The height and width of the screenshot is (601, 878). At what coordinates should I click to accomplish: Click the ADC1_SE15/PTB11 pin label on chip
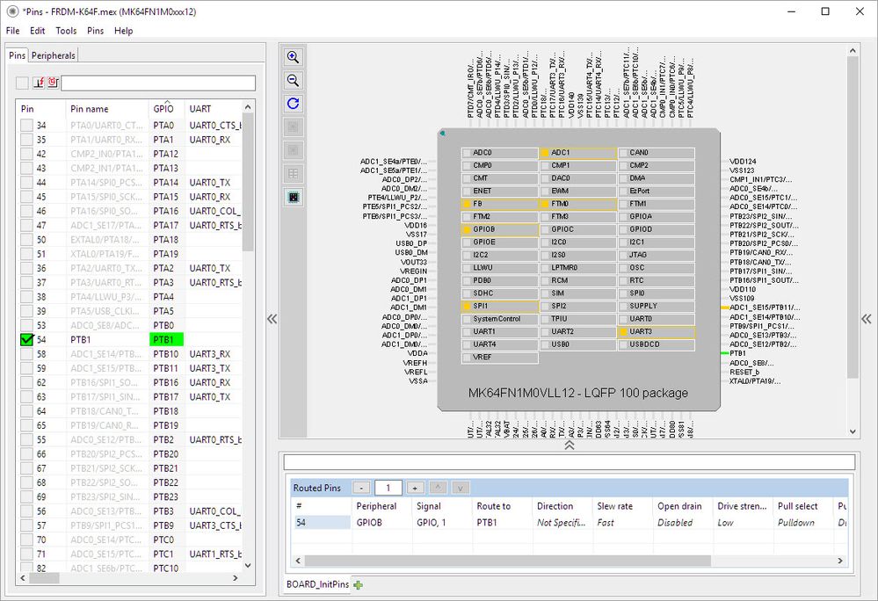click(765, 308)
